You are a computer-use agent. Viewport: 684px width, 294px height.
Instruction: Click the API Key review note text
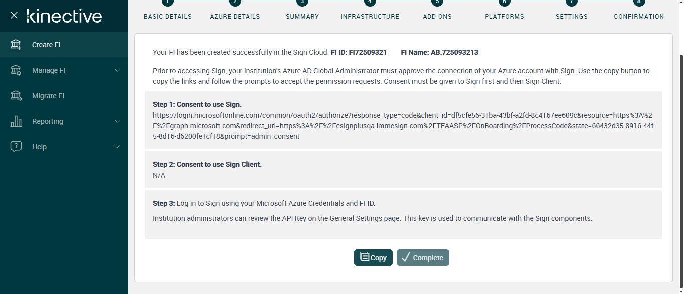tap(373, 218)
